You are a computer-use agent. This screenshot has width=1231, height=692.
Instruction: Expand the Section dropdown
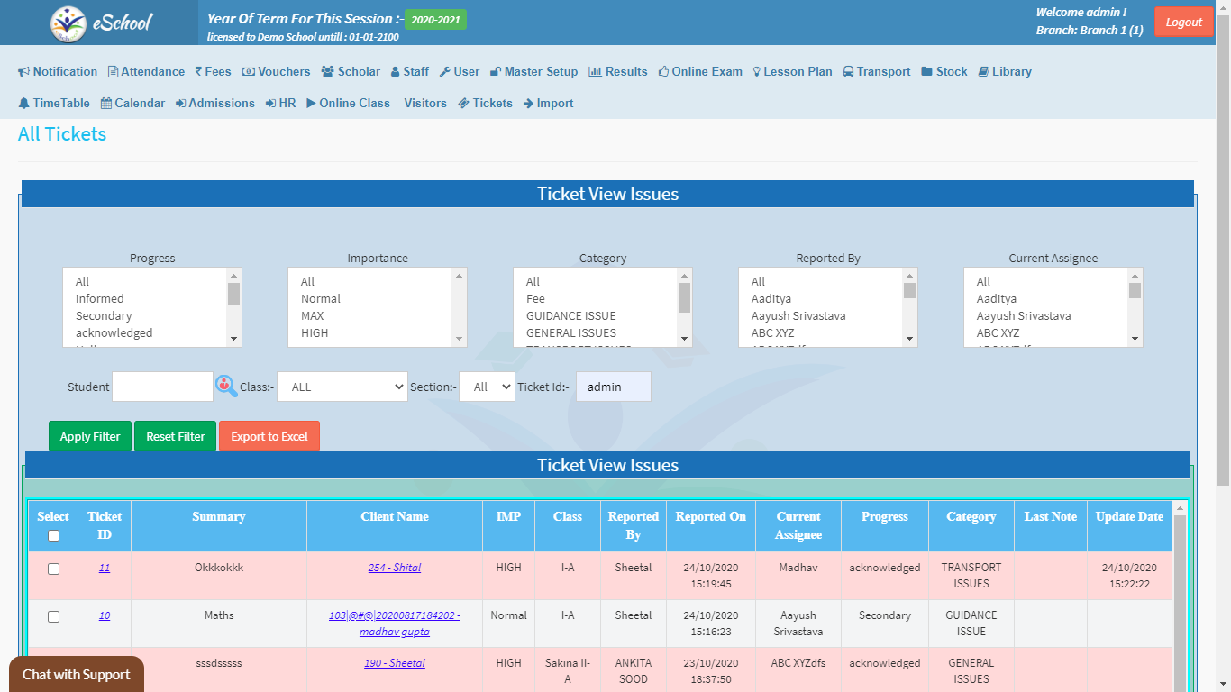click(x=487, y=387)
